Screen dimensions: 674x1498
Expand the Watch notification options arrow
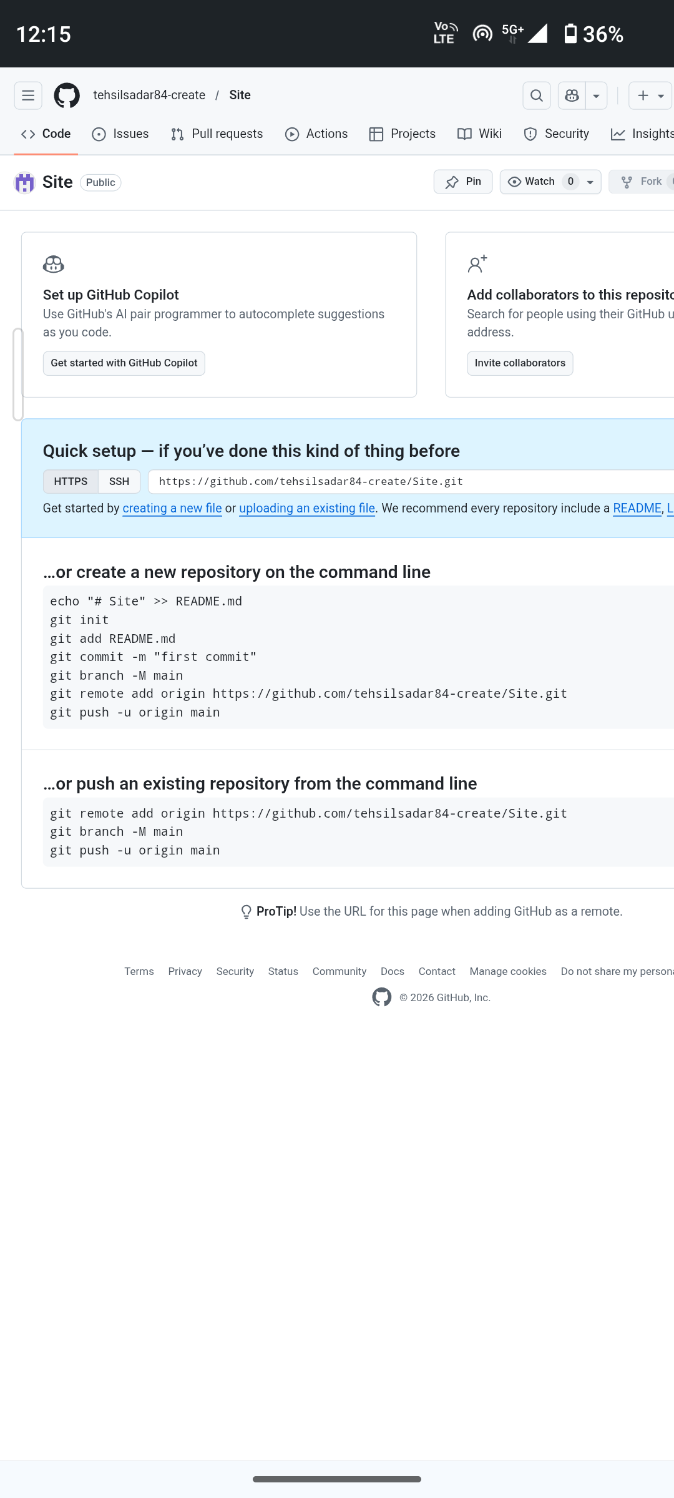(x=590, y=182)
